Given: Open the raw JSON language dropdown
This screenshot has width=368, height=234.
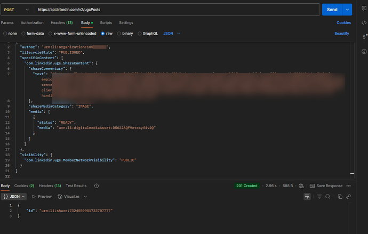Looking at the screenshot, I should tap(172, 34).
